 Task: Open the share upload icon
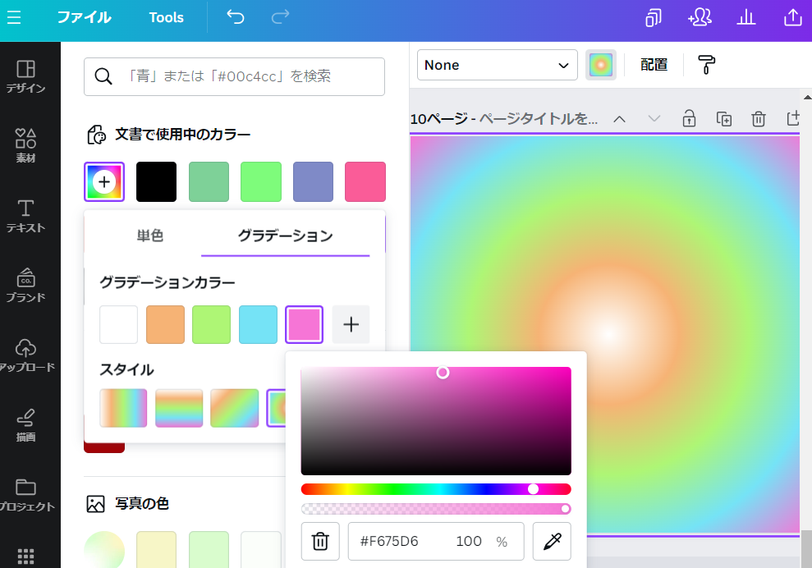coord(793,17)
